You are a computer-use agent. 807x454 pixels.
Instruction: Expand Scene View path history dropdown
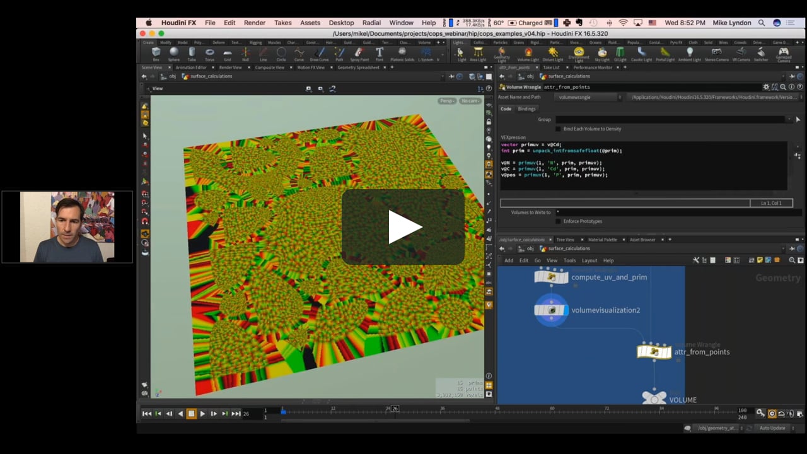click(x=443, y=76)
